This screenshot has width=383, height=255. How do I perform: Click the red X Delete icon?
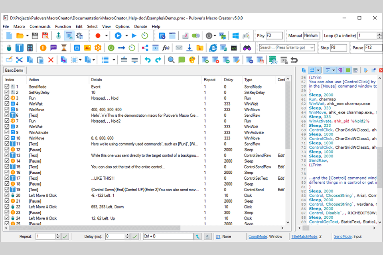(x=51, y=60)
